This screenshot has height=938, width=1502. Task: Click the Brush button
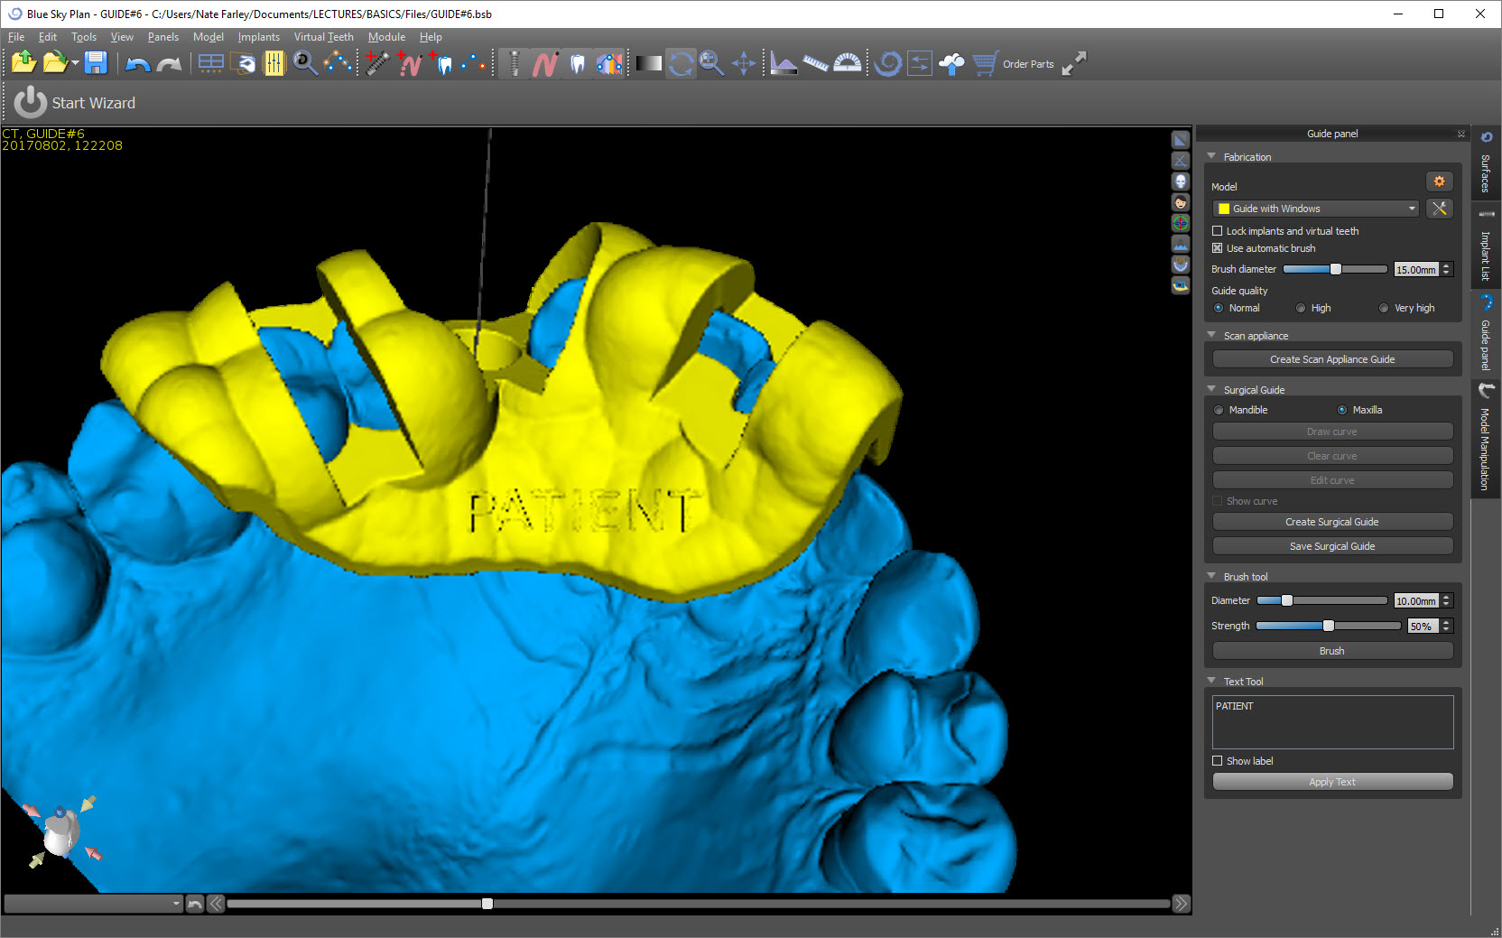[1332, 651]
